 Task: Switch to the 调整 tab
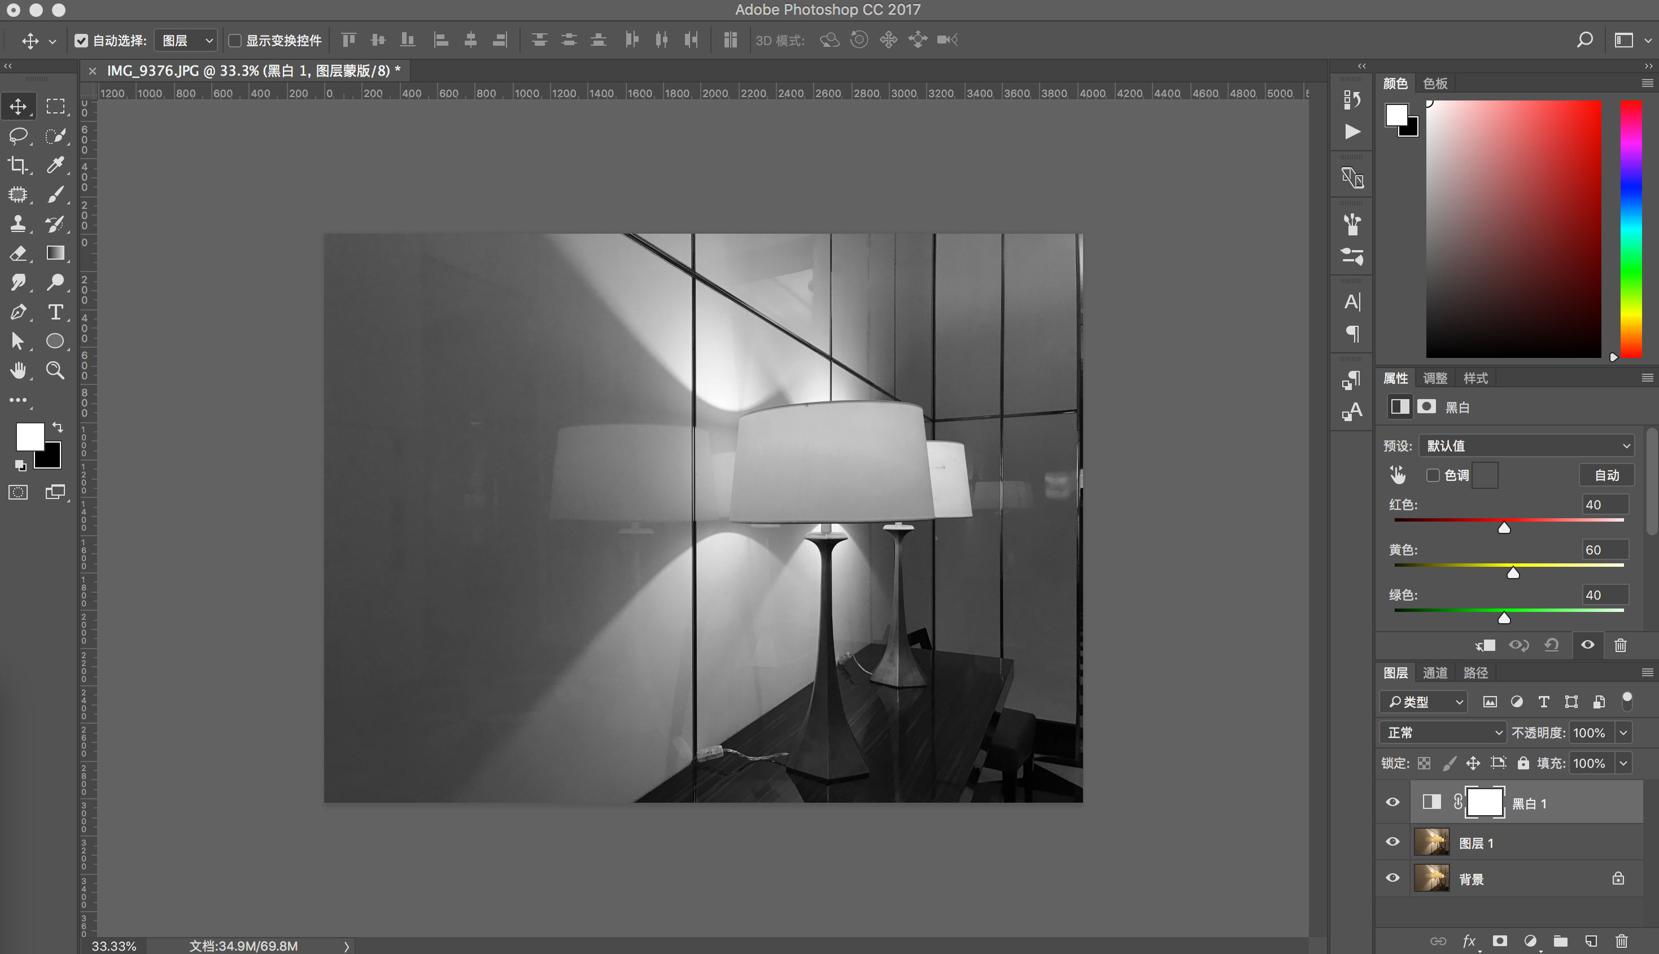coord(1435,378)
